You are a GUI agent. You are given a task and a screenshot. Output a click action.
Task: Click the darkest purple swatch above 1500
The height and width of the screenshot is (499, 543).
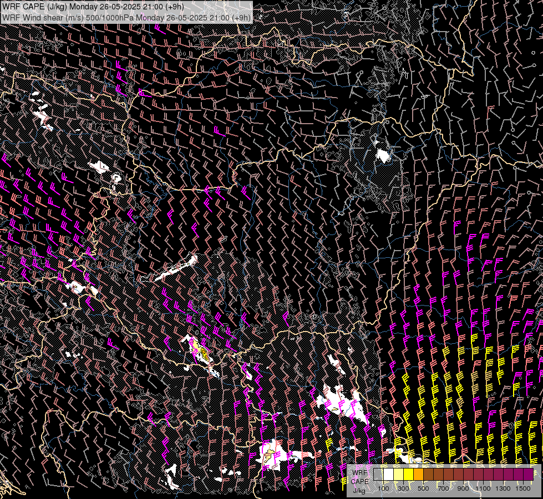point(529,474)
